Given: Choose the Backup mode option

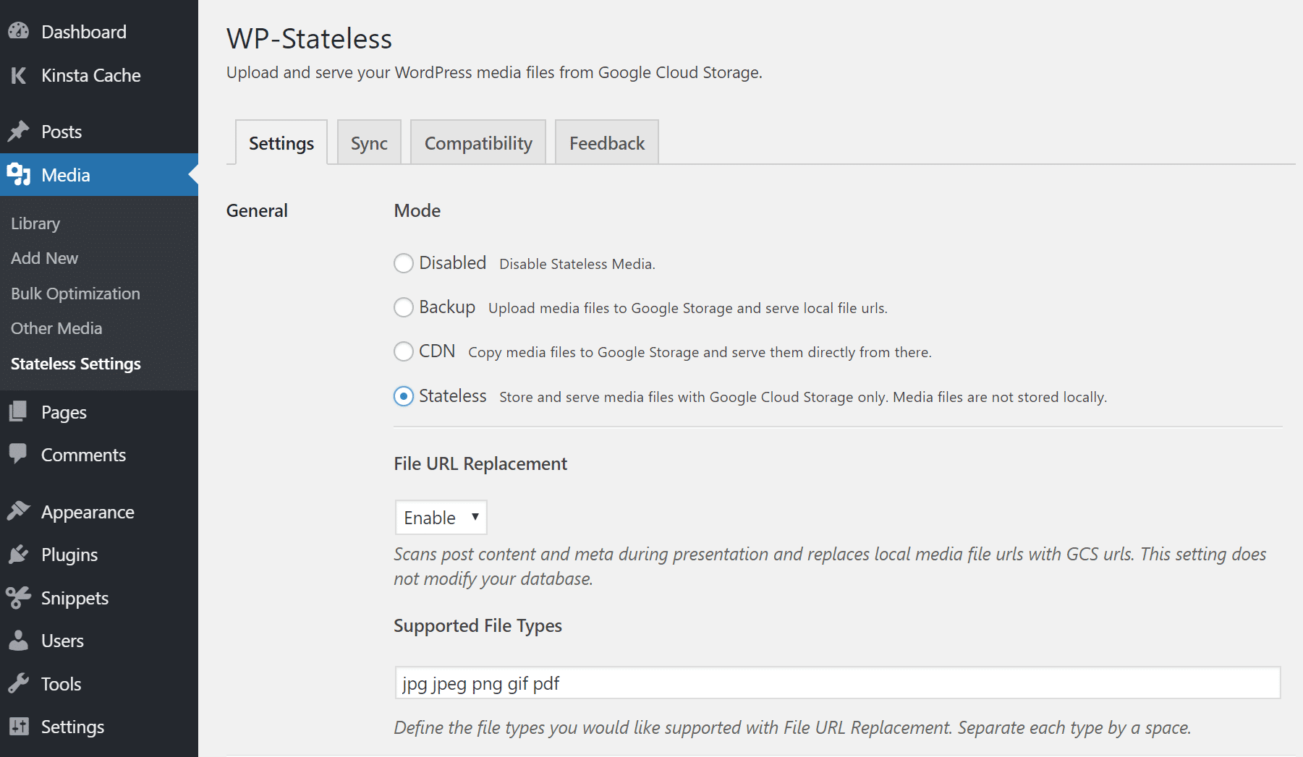Looking at the screenshot, I should click(404, 307).
